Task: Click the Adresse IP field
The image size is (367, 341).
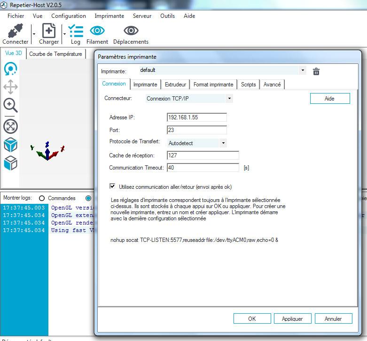Action: tap(197, 117)
